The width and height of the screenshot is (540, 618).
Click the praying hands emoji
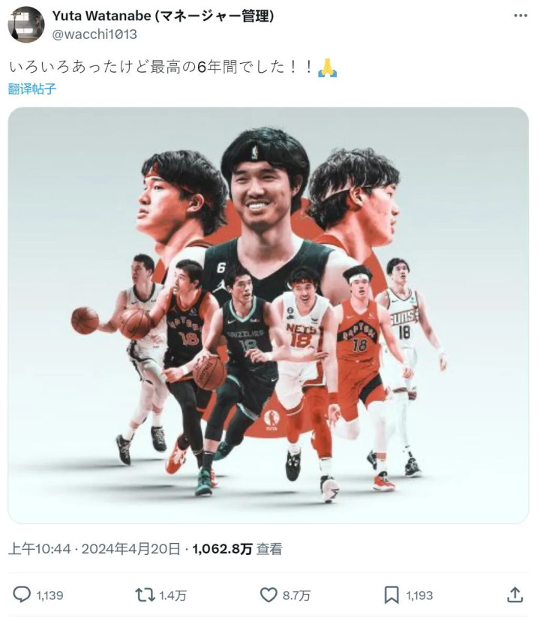coord(327,67)
